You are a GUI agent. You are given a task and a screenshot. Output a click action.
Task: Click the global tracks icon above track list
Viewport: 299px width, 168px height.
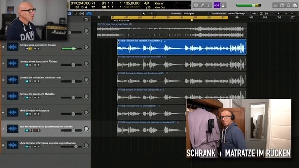(86, 19)
